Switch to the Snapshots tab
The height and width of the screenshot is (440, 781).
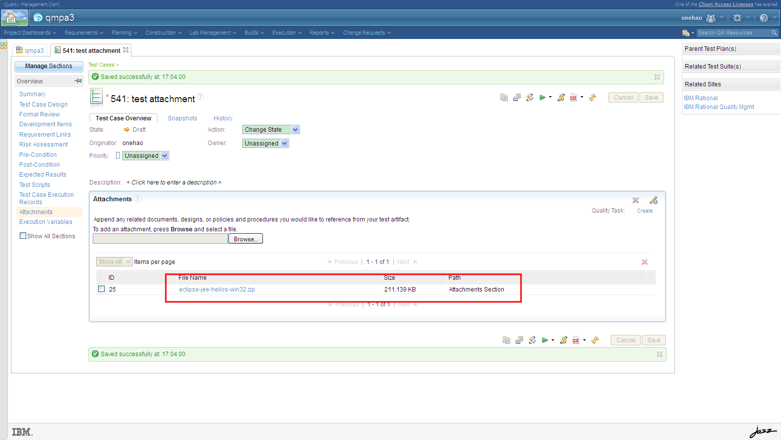click(182, 118)
